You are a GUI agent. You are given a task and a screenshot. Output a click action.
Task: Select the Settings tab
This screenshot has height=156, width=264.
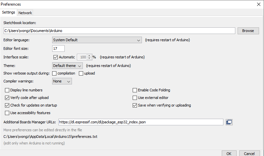point(9,13)
